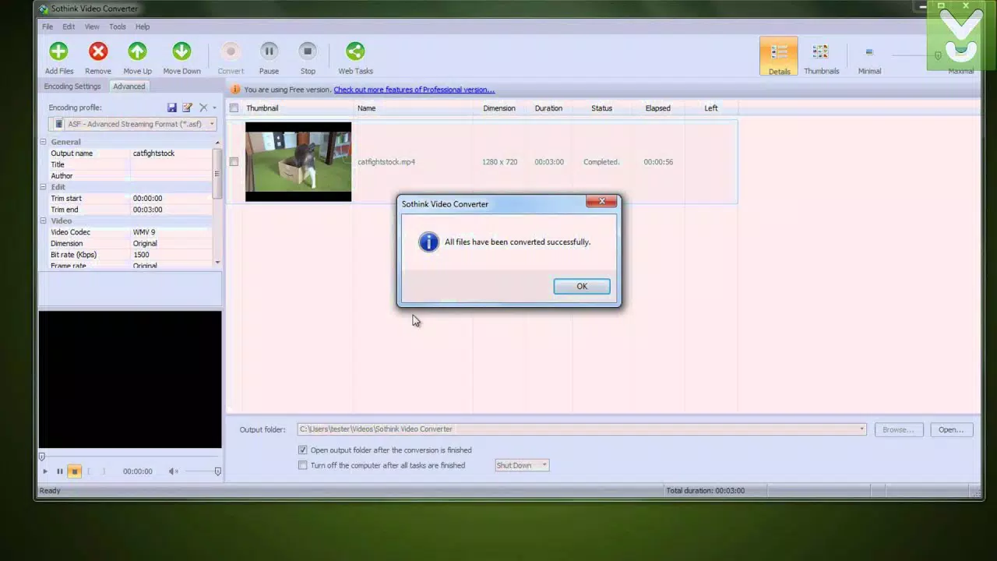Click the Convert toolbar icon
This screenshot has height=561, width=997.
(x=231, y=51)
